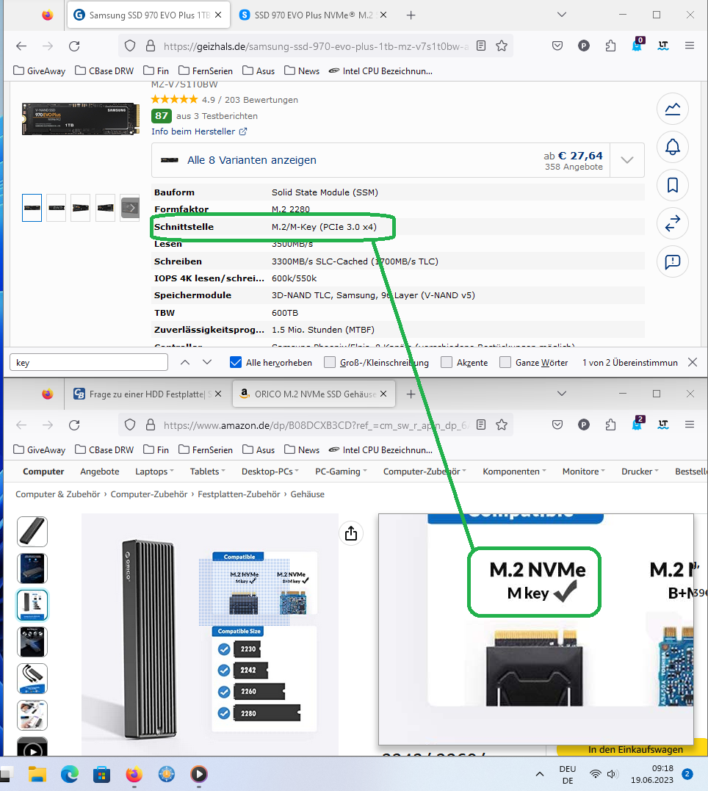Open extensions puzzle icon in top window
The height and width of the screenshot is (791, 708).
tap(610, 46)
